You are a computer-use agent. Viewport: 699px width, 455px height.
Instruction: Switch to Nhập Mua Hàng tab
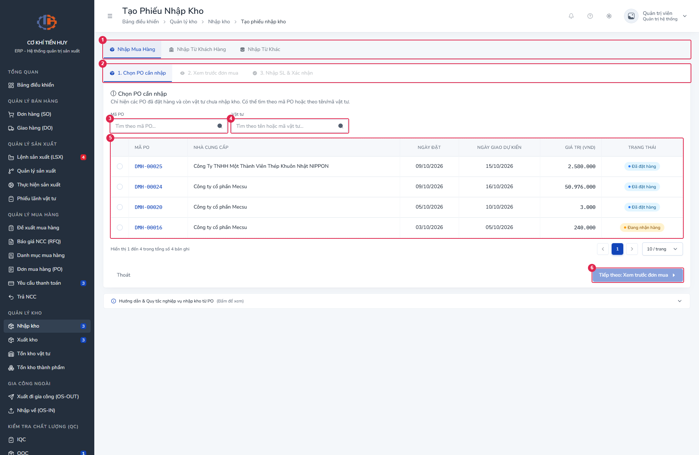coord(133,50)
